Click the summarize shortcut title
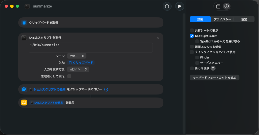Image resolution: width=259 pixels, height=135 pixels. (x=42, y=6)
